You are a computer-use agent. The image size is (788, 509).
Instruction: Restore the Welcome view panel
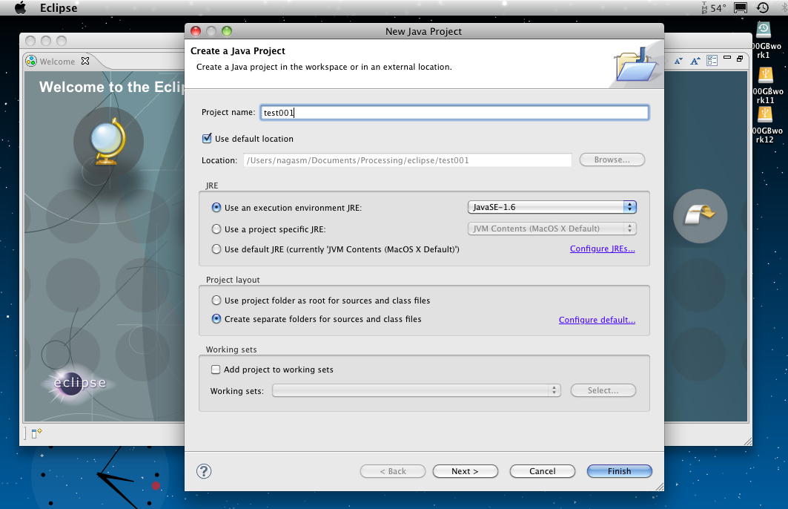point(740,59)
